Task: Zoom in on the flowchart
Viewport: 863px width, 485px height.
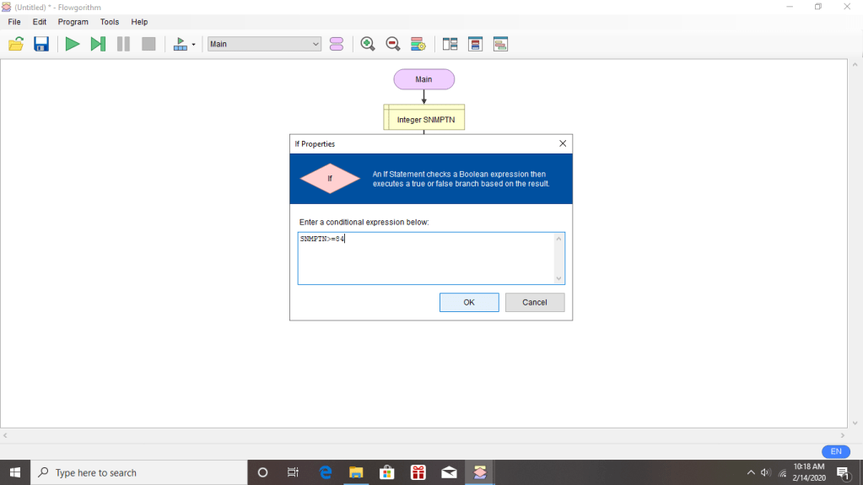Action: click(x=368, y=44)
